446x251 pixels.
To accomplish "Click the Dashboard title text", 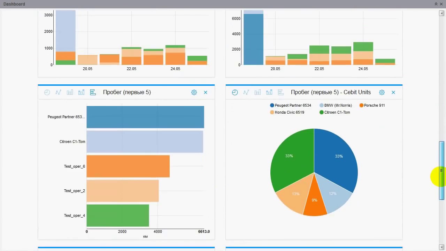I will pyautogui.click(x=14, y=4).
